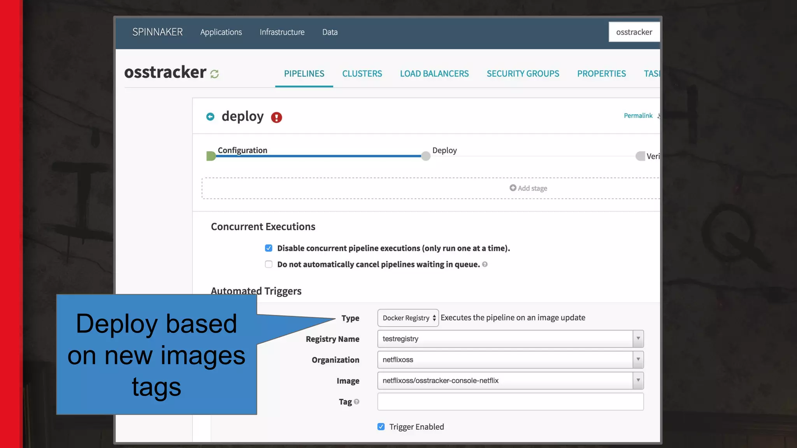Switch to the CLUSTERS tab
Screen dimensions: 797x448
click(362, 73)
